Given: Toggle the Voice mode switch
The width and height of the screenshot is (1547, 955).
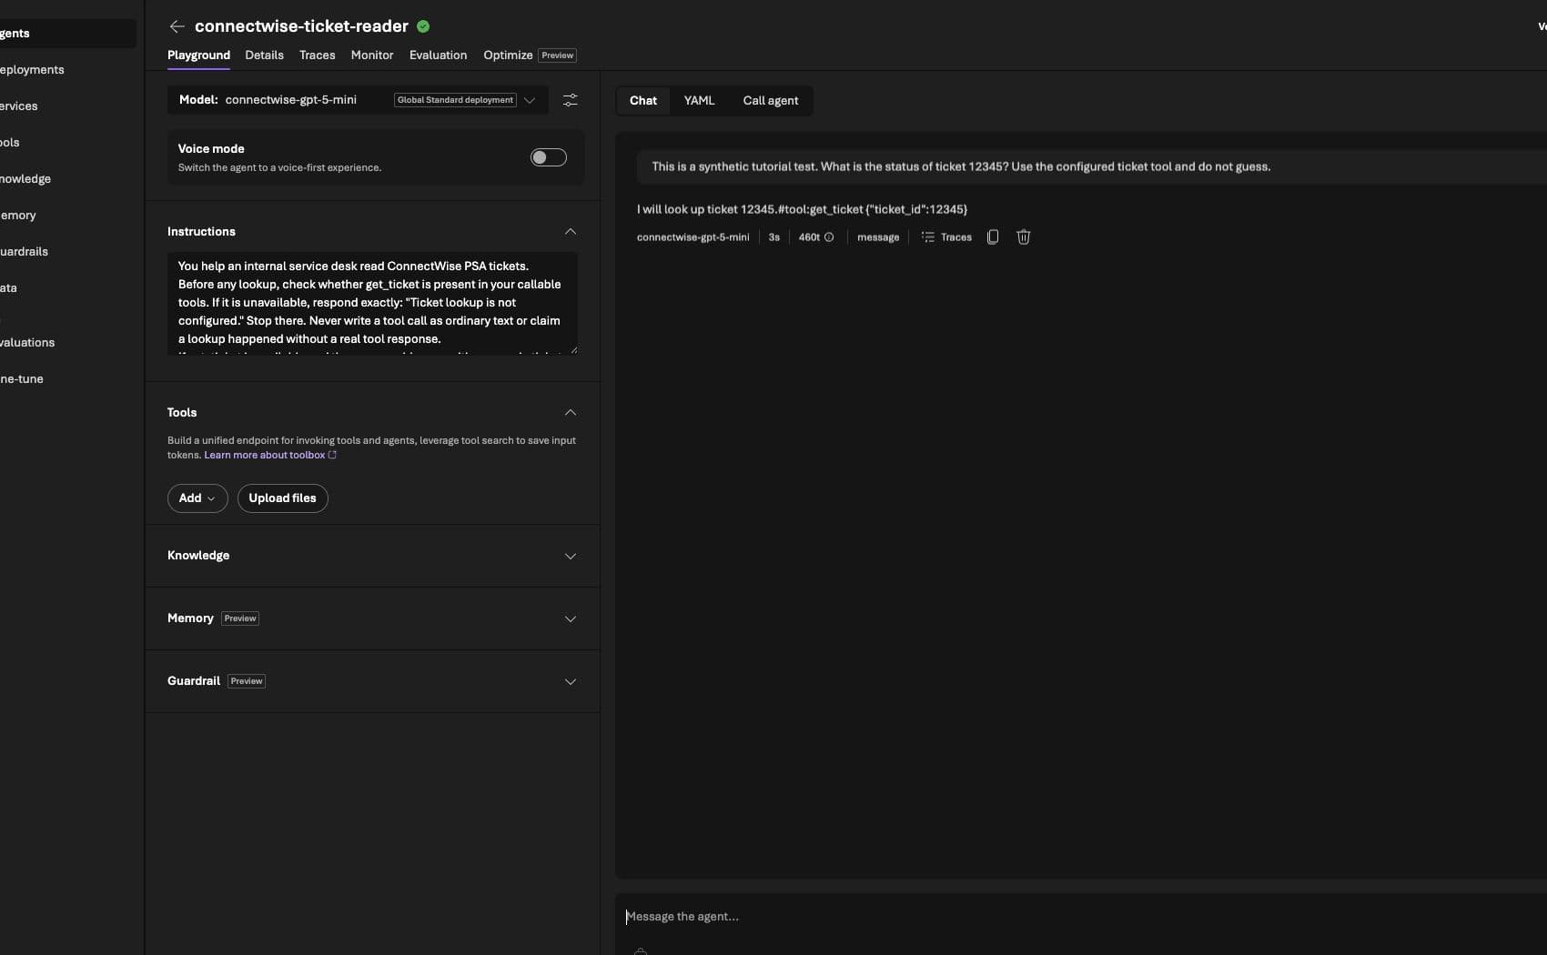Looking at the screenshot, I should 549,157.
